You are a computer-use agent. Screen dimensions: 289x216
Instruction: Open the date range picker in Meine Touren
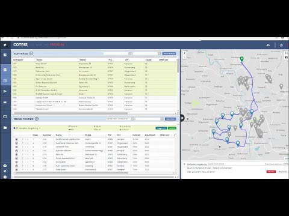click(119, 119)
